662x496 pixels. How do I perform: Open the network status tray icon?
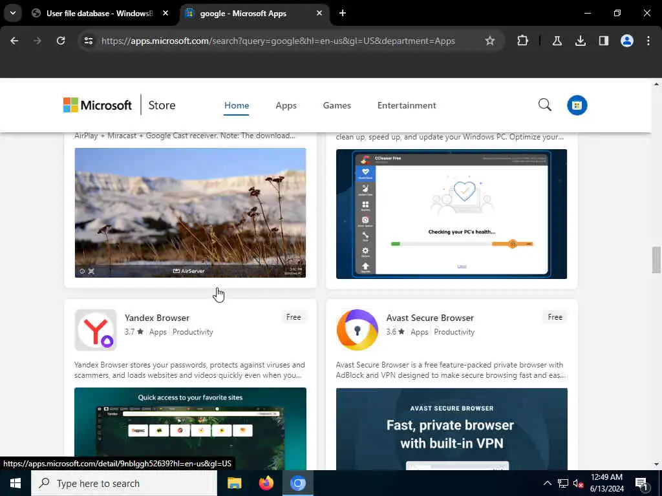(563, 483)
